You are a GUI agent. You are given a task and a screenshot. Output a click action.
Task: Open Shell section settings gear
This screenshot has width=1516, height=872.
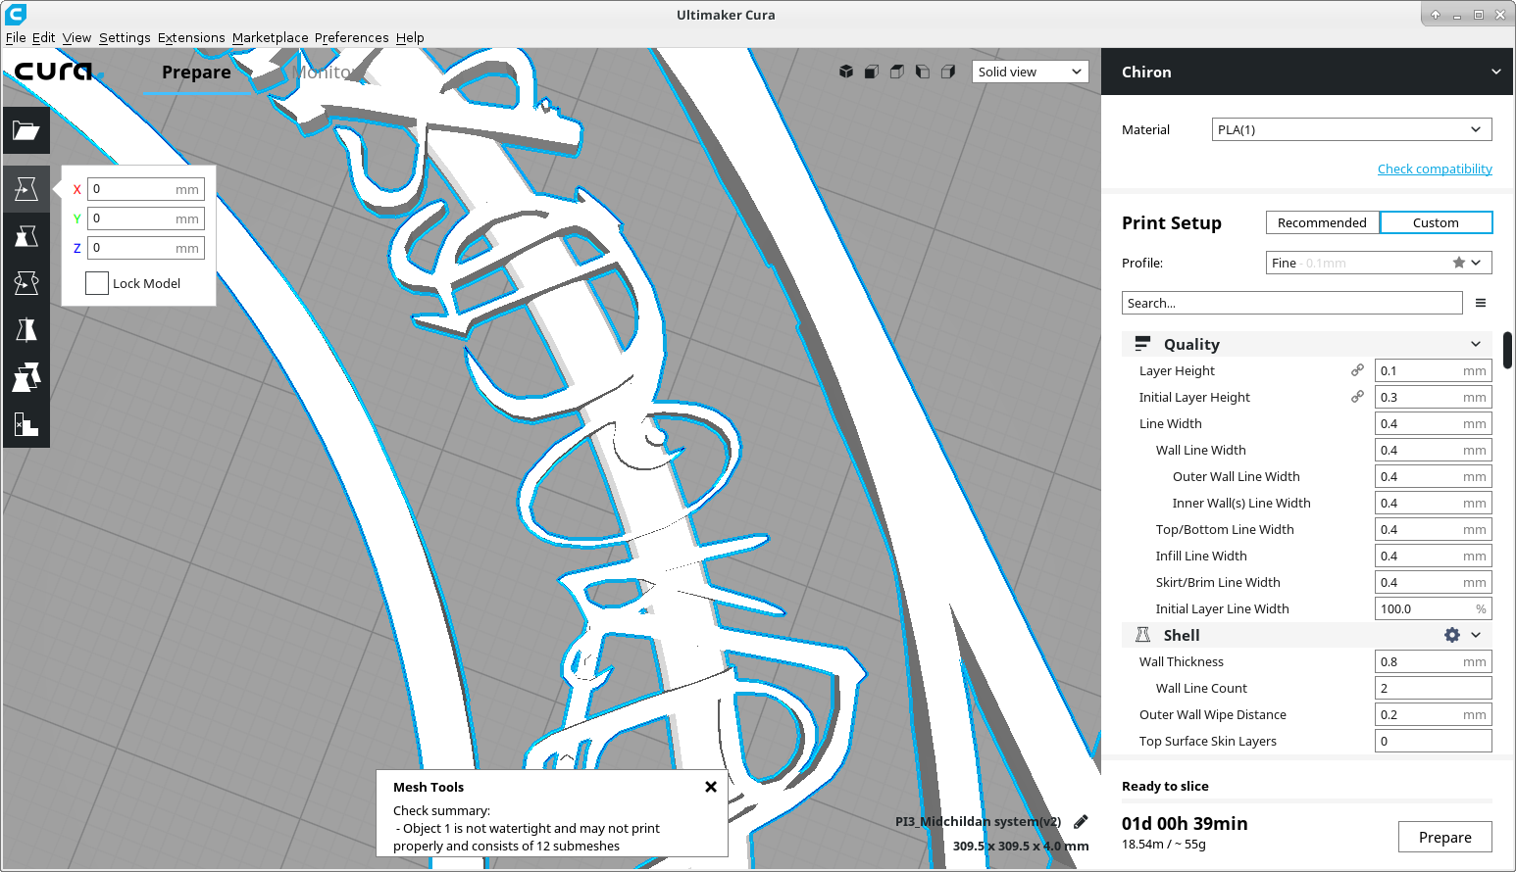(x=1451, y=635)
